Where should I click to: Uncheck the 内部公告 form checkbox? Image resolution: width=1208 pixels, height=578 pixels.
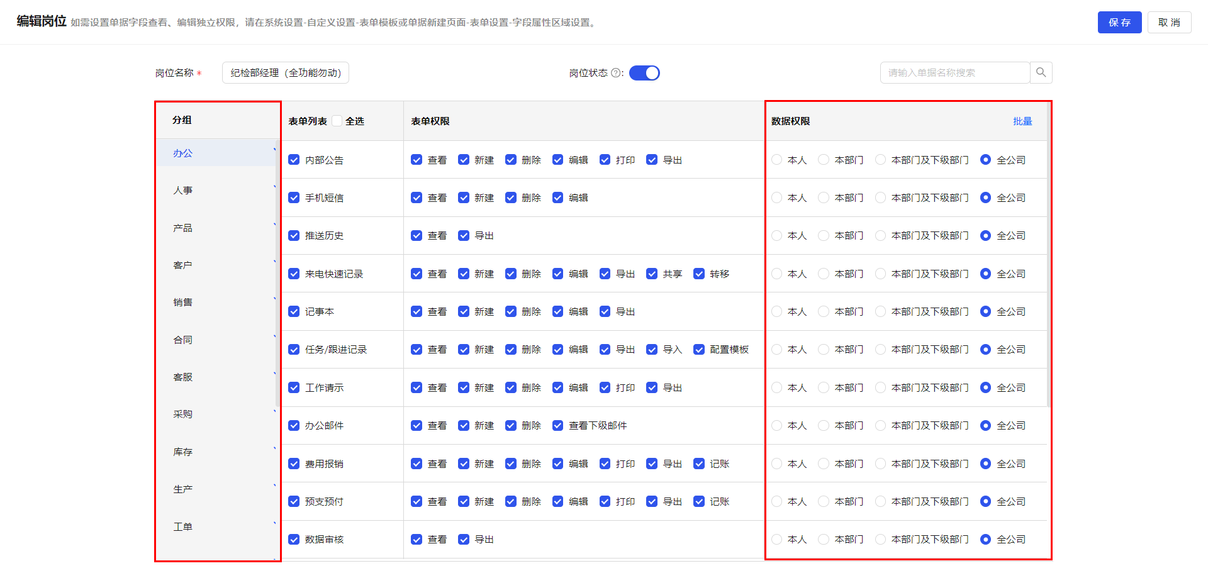294,160
